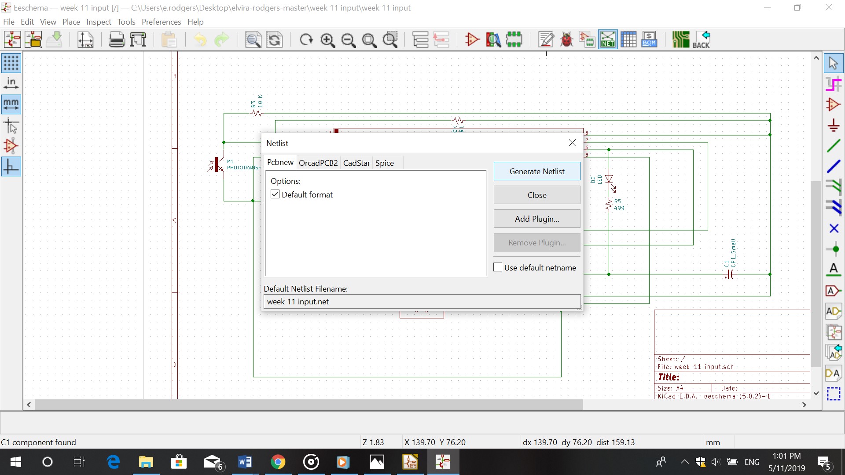
Task: Open the Bill of Materials tool
Action: coord(649,40)
